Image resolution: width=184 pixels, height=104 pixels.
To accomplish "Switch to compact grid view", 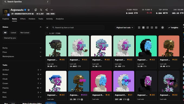I will 143,28.
